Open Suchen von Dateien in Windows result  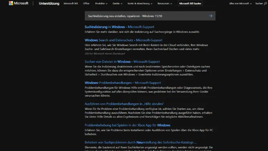click(122, 62)
